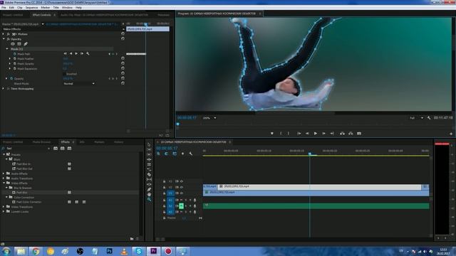Collapse the Mask (1) properties
Image resolution: width=456 pixels, height=256 pixels.
click(x=7, y=49)
